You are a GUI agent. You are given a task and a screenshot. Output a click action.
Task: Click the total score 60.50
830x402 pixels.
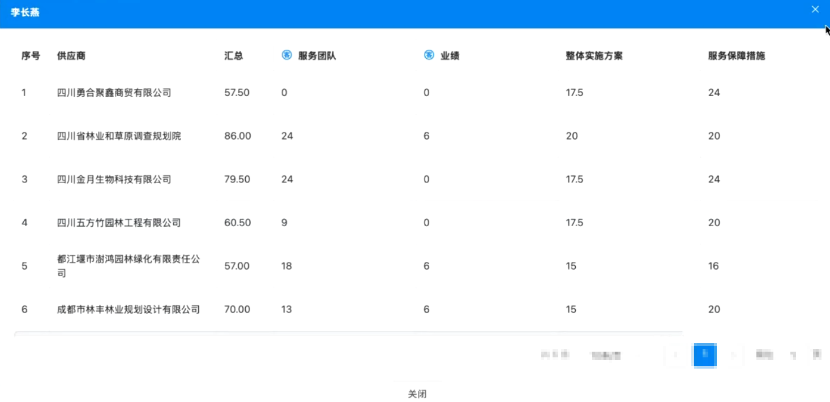coord(238,223)
